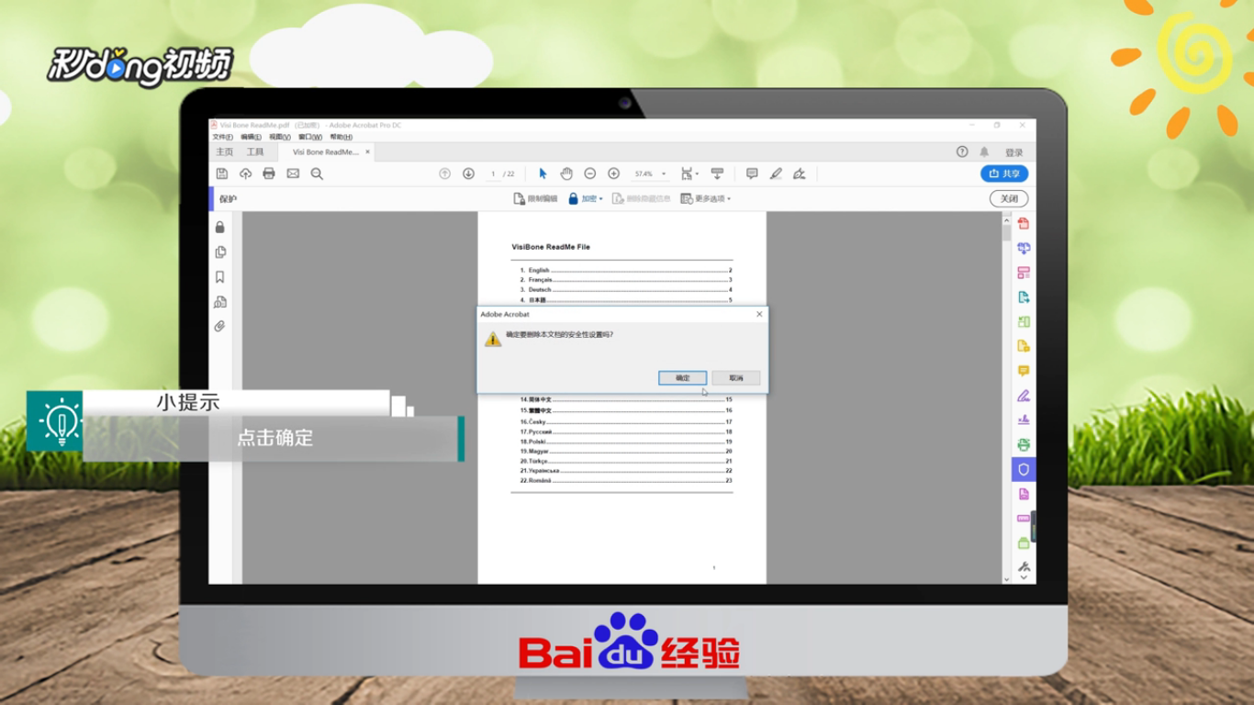Go to previous page with up arrow
This screenshot has height=705, width=1254.
pos(444,173)
